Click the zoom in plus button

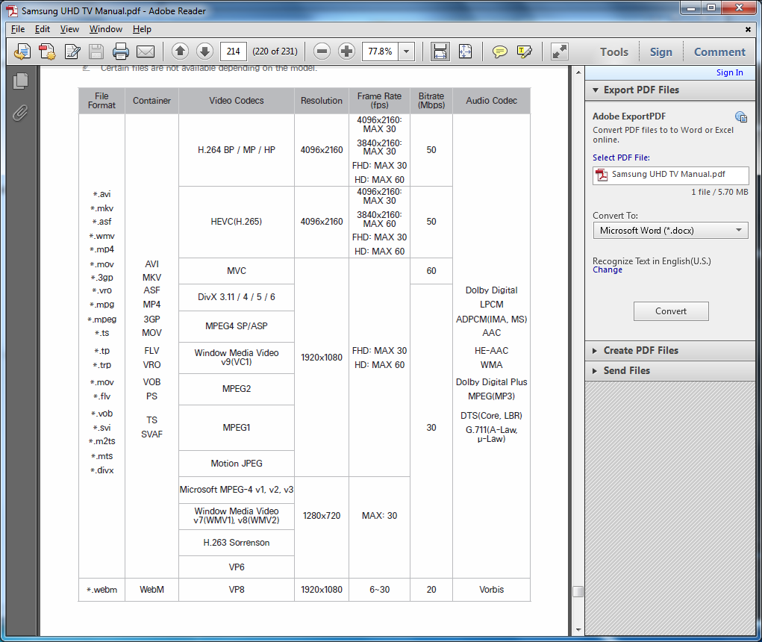click(346, 52)
